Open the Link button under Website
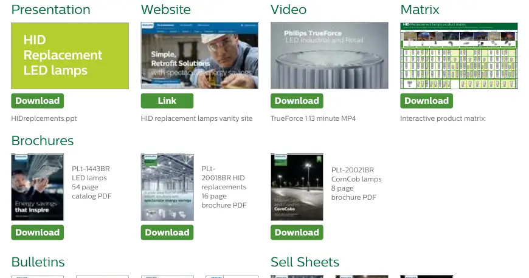 [x=167, y=101]
